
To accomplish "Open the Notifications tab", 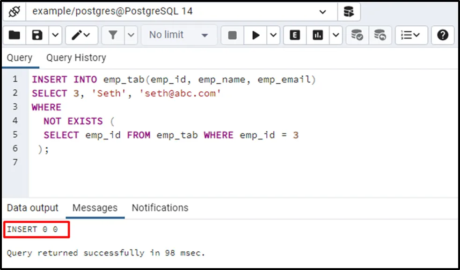I will [160, 208].
